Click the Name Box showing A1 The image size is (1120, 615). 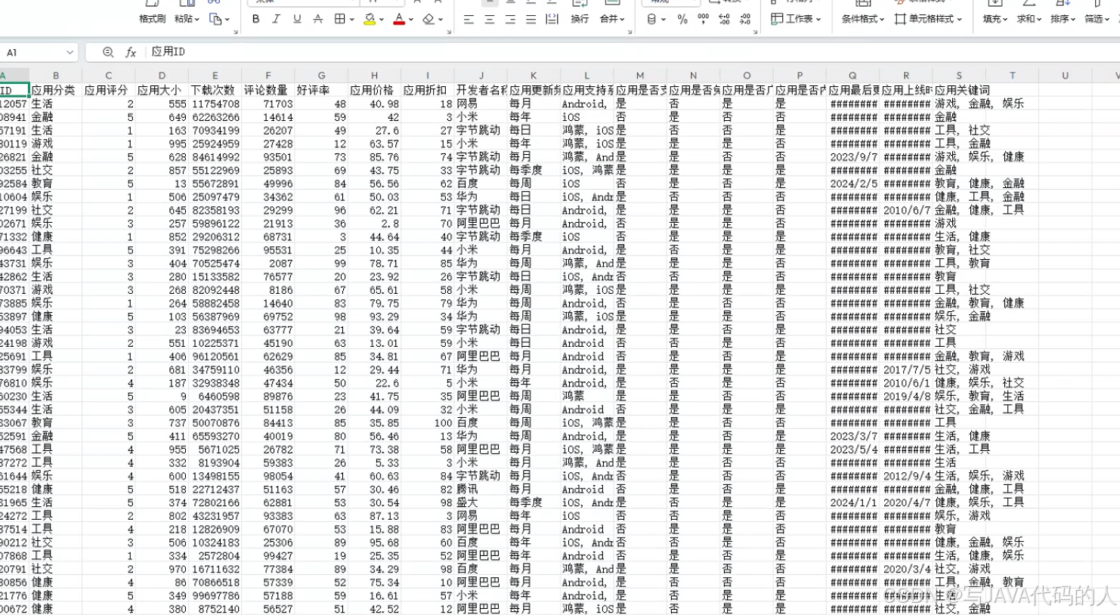tap(34, 52)
